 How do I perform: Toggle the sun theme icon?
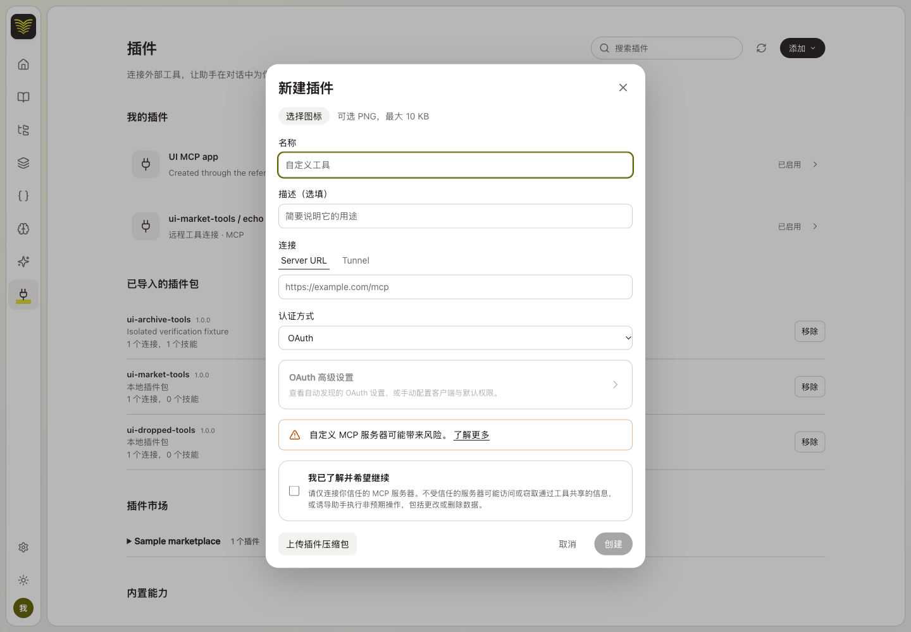click(23, 580)
